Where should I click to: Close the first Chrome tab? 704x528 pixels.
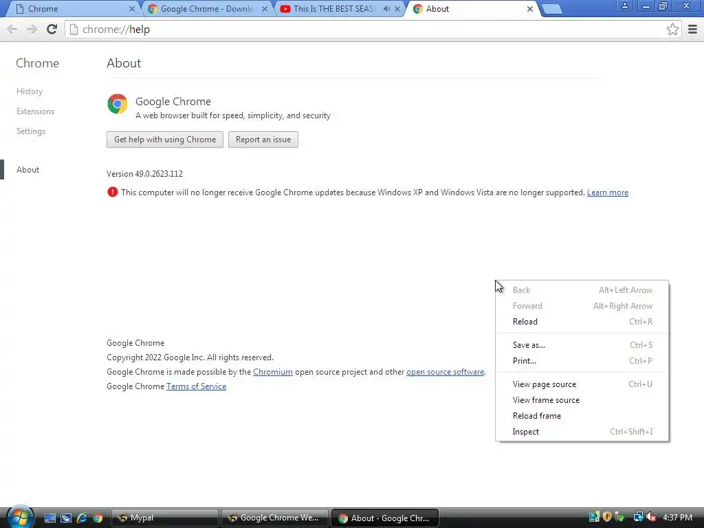click(x=131, y=9)
